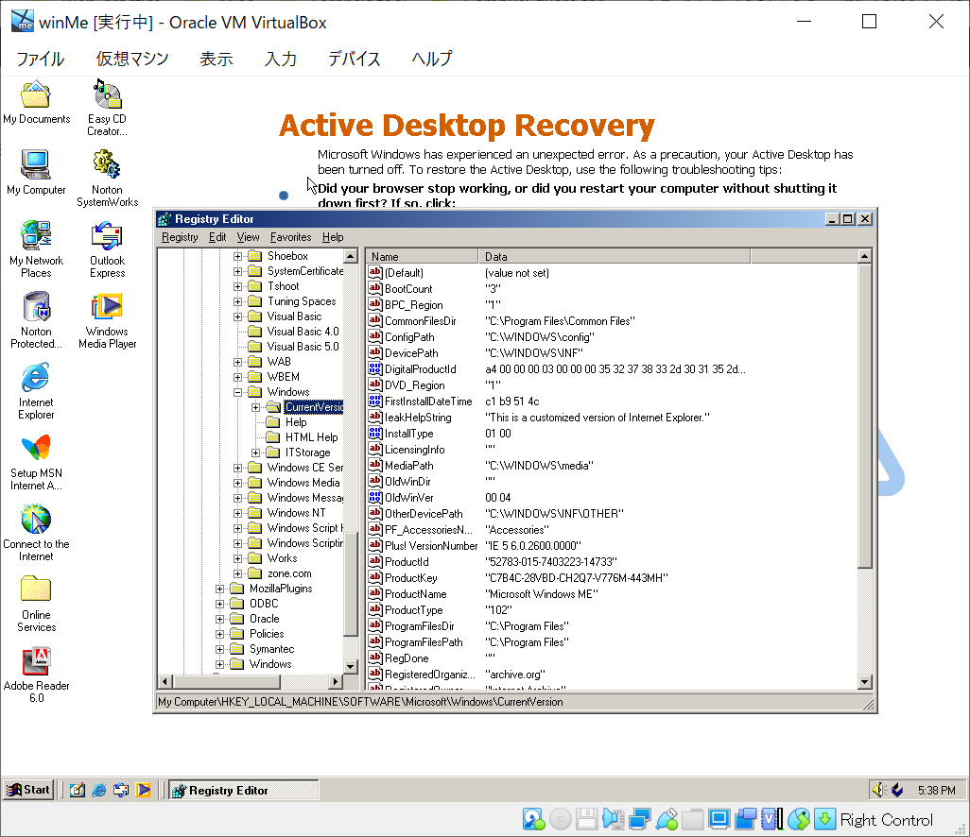Click the tree pane scroll up arrow
Image resolution: width=970 pixels, height=837 pixels.
point(350,256)
